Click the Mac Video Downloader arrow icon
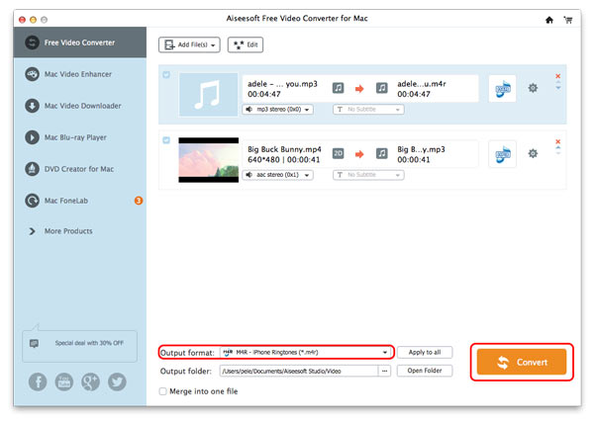The height and width of the screenshot is (423, 594). (33, 106)
